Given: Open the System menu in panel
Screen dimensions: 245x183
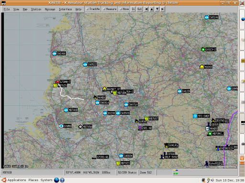Looking at the screenshot, I should pos(46,180).
